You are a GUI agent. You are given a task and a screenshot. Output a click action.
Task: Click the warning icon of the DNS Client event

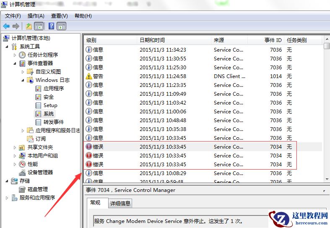(x=89, y=76)
